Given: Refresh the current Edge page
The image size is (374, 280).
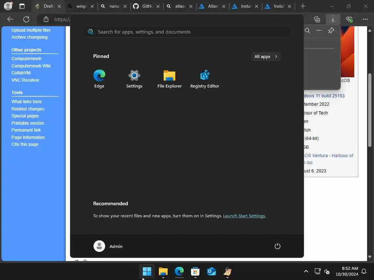Looking at the screenshot, I should click(x=26, y=19).
